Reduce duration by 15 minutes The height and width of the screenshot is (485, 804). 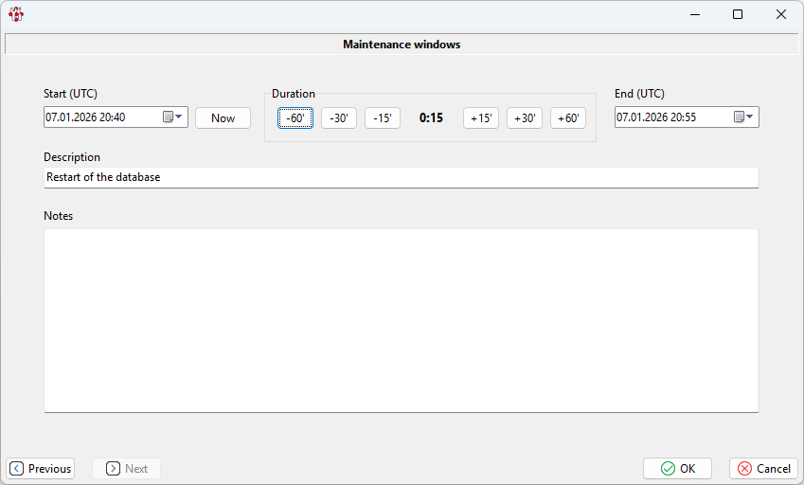pos(383,118)
